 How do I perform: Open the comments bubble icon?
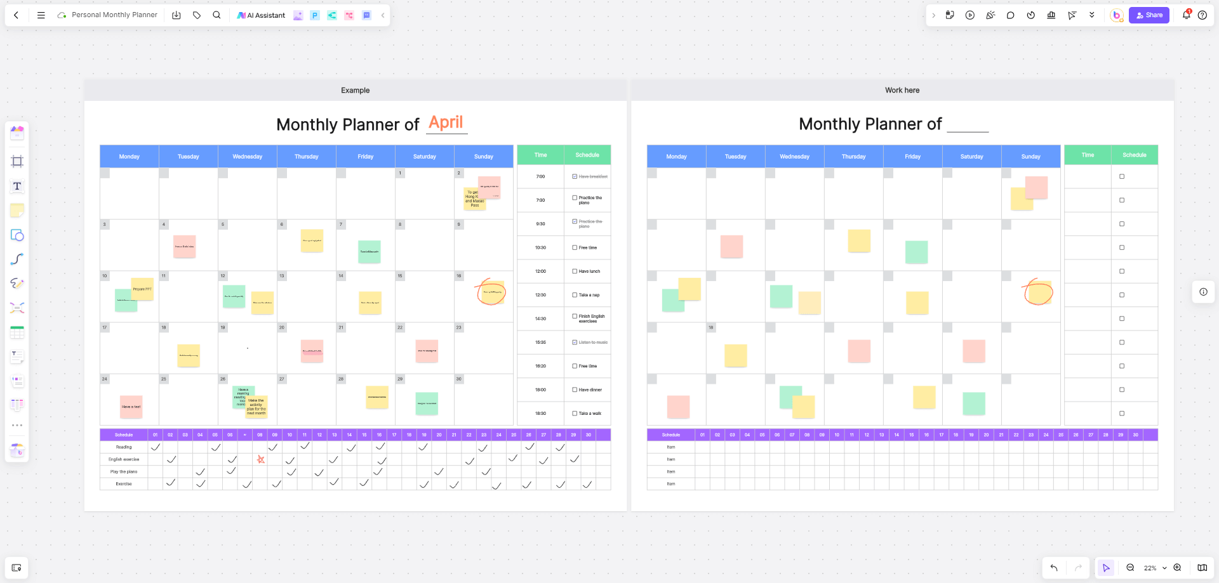click(1011, 15)
